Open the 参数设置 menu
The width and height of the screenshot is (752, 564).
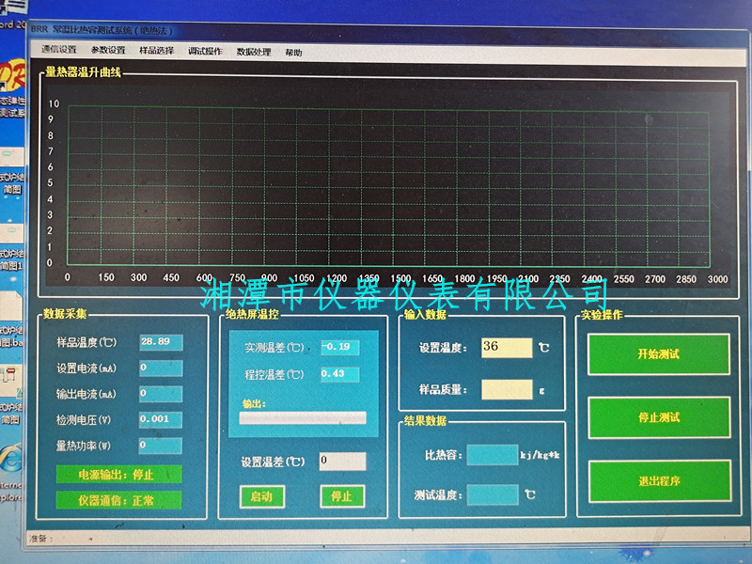(x=108, y=51)
